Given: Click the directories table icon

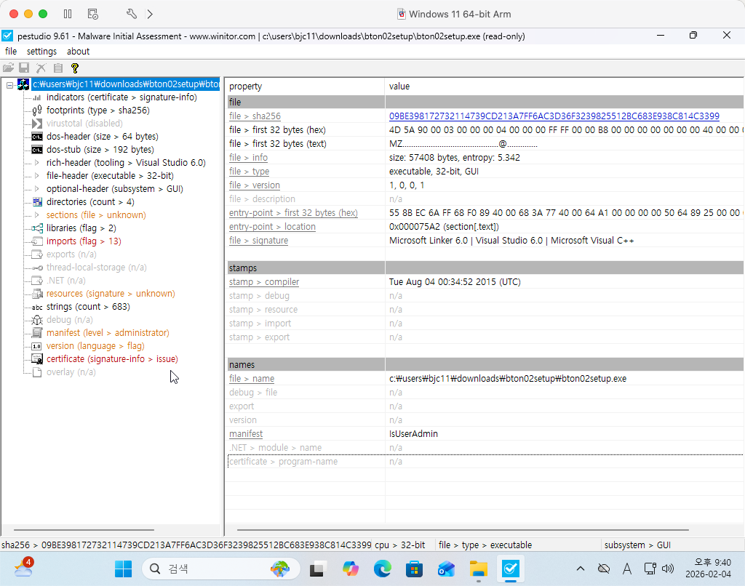Looking at the screenshot, I should (37, 202).
